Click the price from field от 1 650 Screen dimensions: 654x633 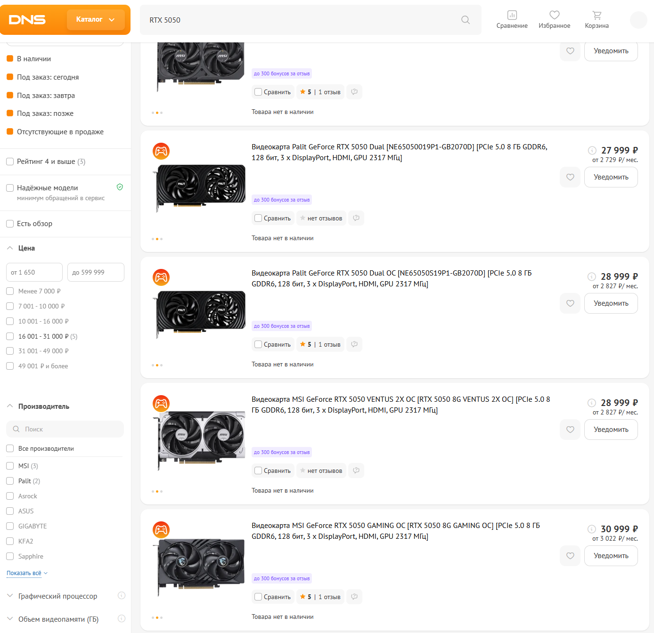point(34,272)
